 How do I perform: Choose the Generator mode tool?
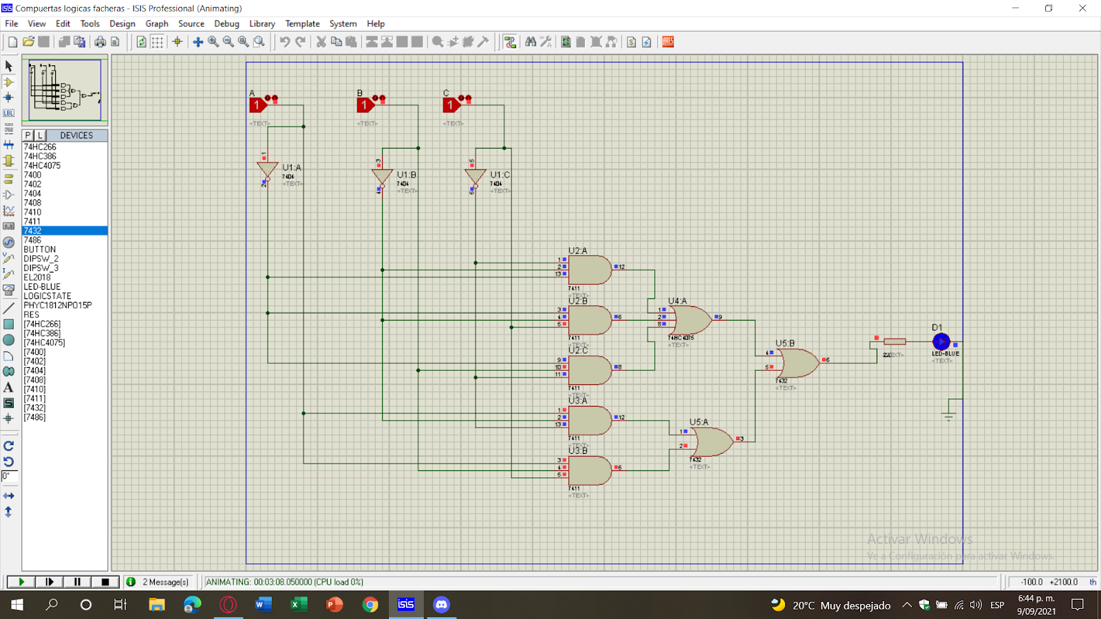point(9,242)
